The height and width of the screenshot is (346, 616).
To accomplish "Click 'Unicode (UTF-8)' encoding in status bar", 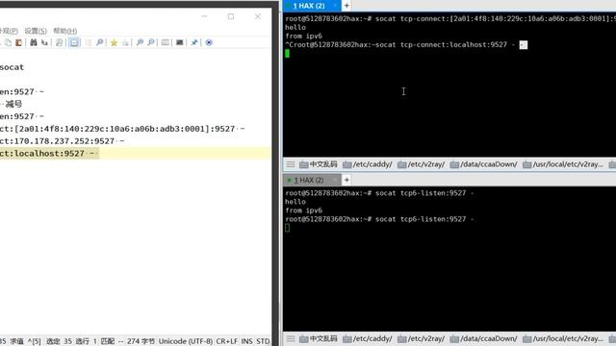I will pos(186,341).
